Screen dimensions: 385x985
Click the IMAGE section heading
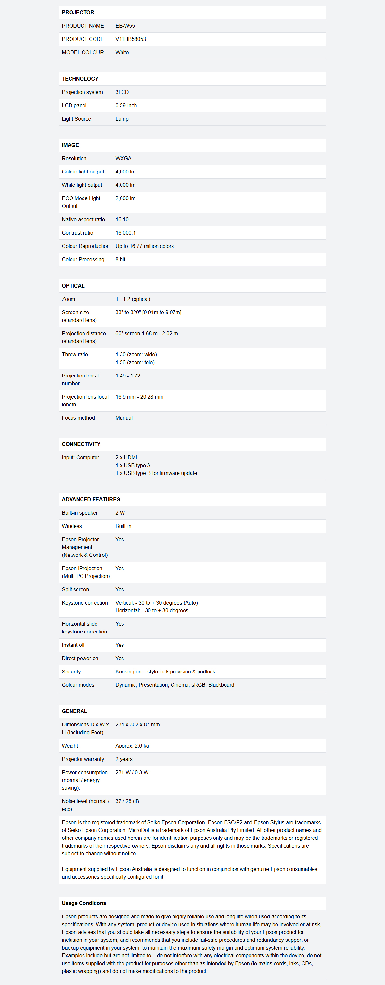(x=71, y=145)
